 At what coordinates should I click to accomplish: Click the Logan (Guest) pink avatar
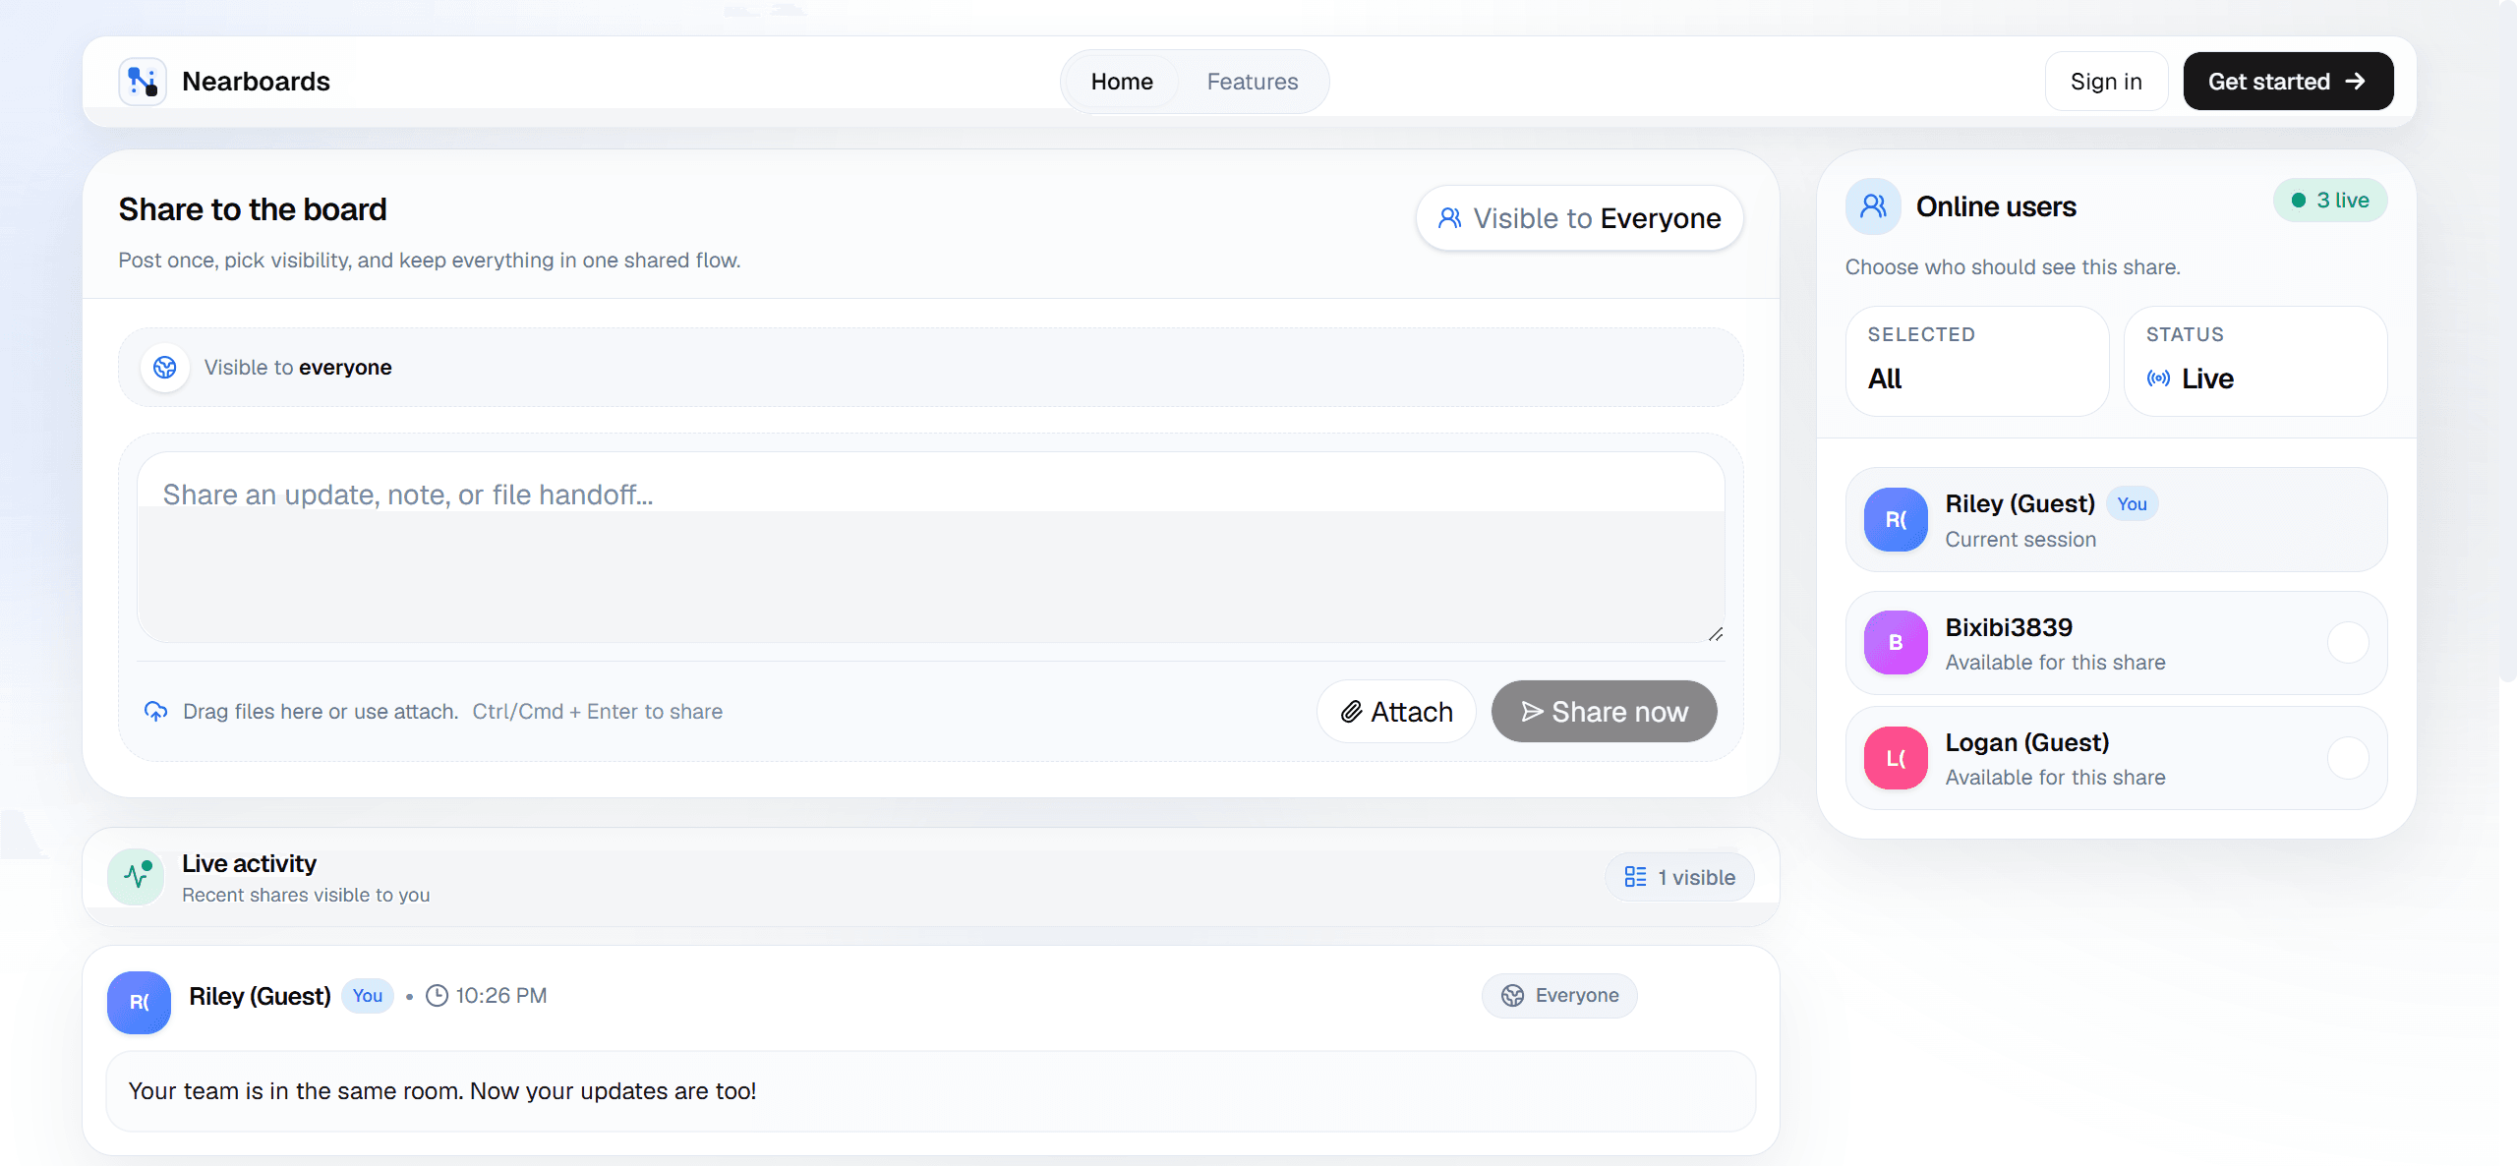1896,758
